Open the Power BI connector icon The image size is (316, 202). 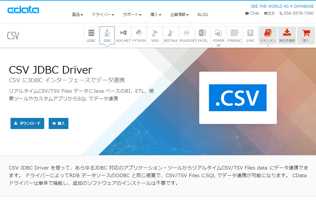pyautogui.click(x=218, y=35)
